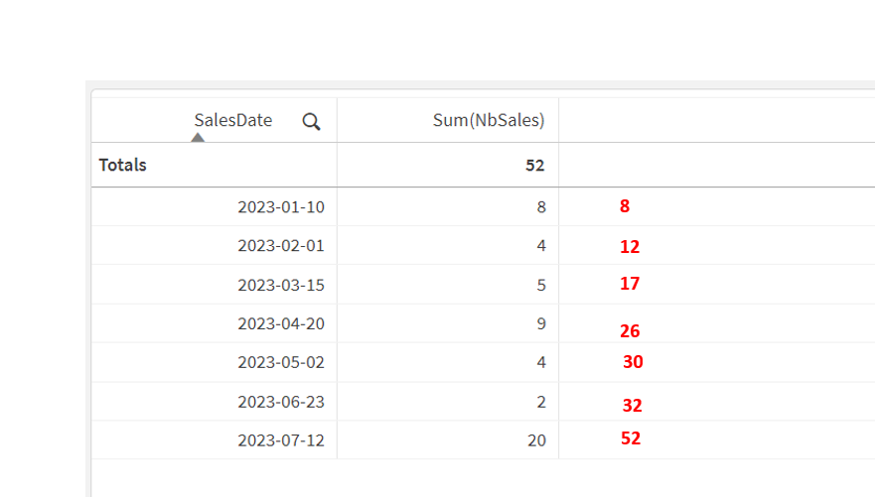Viewport: 875px width, 497px height.
Task: Select the 2023-02-01 date cell
Action: (281, 246)
